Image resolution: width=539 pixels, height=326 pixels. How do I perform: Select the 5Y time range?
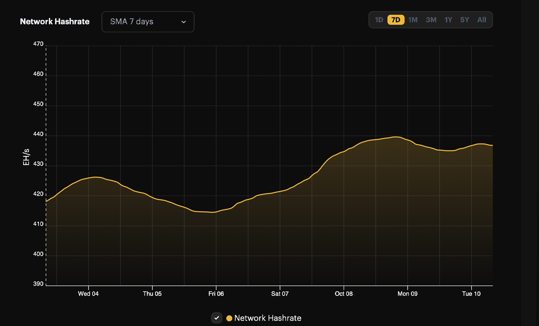(x=464, y=20)
